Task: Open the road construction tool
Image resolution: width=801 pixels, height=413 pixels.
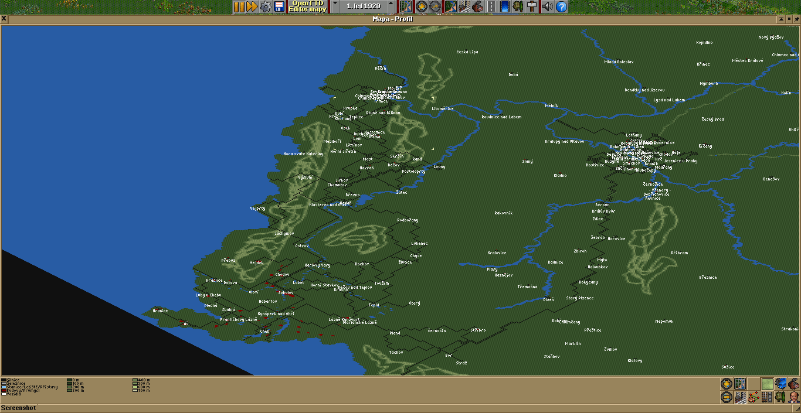Action: [491, 6]
